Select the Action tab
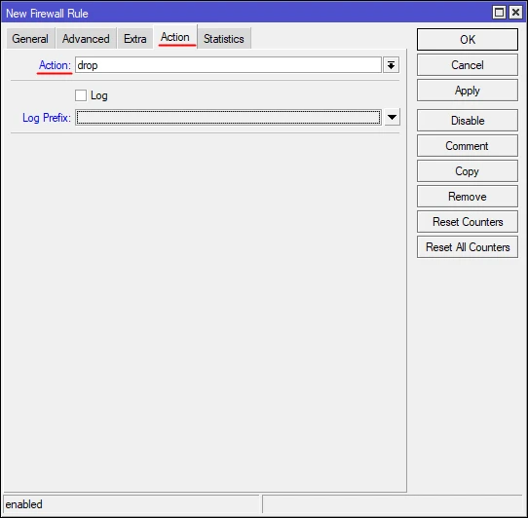The height and width of the screenshot is (518, 528). [x=175, y=37]
